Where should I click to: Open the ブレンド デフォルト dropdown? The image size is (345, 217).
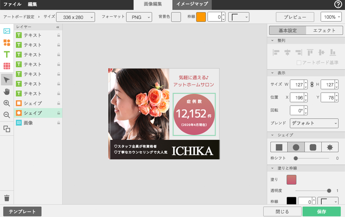click(314, 123)
